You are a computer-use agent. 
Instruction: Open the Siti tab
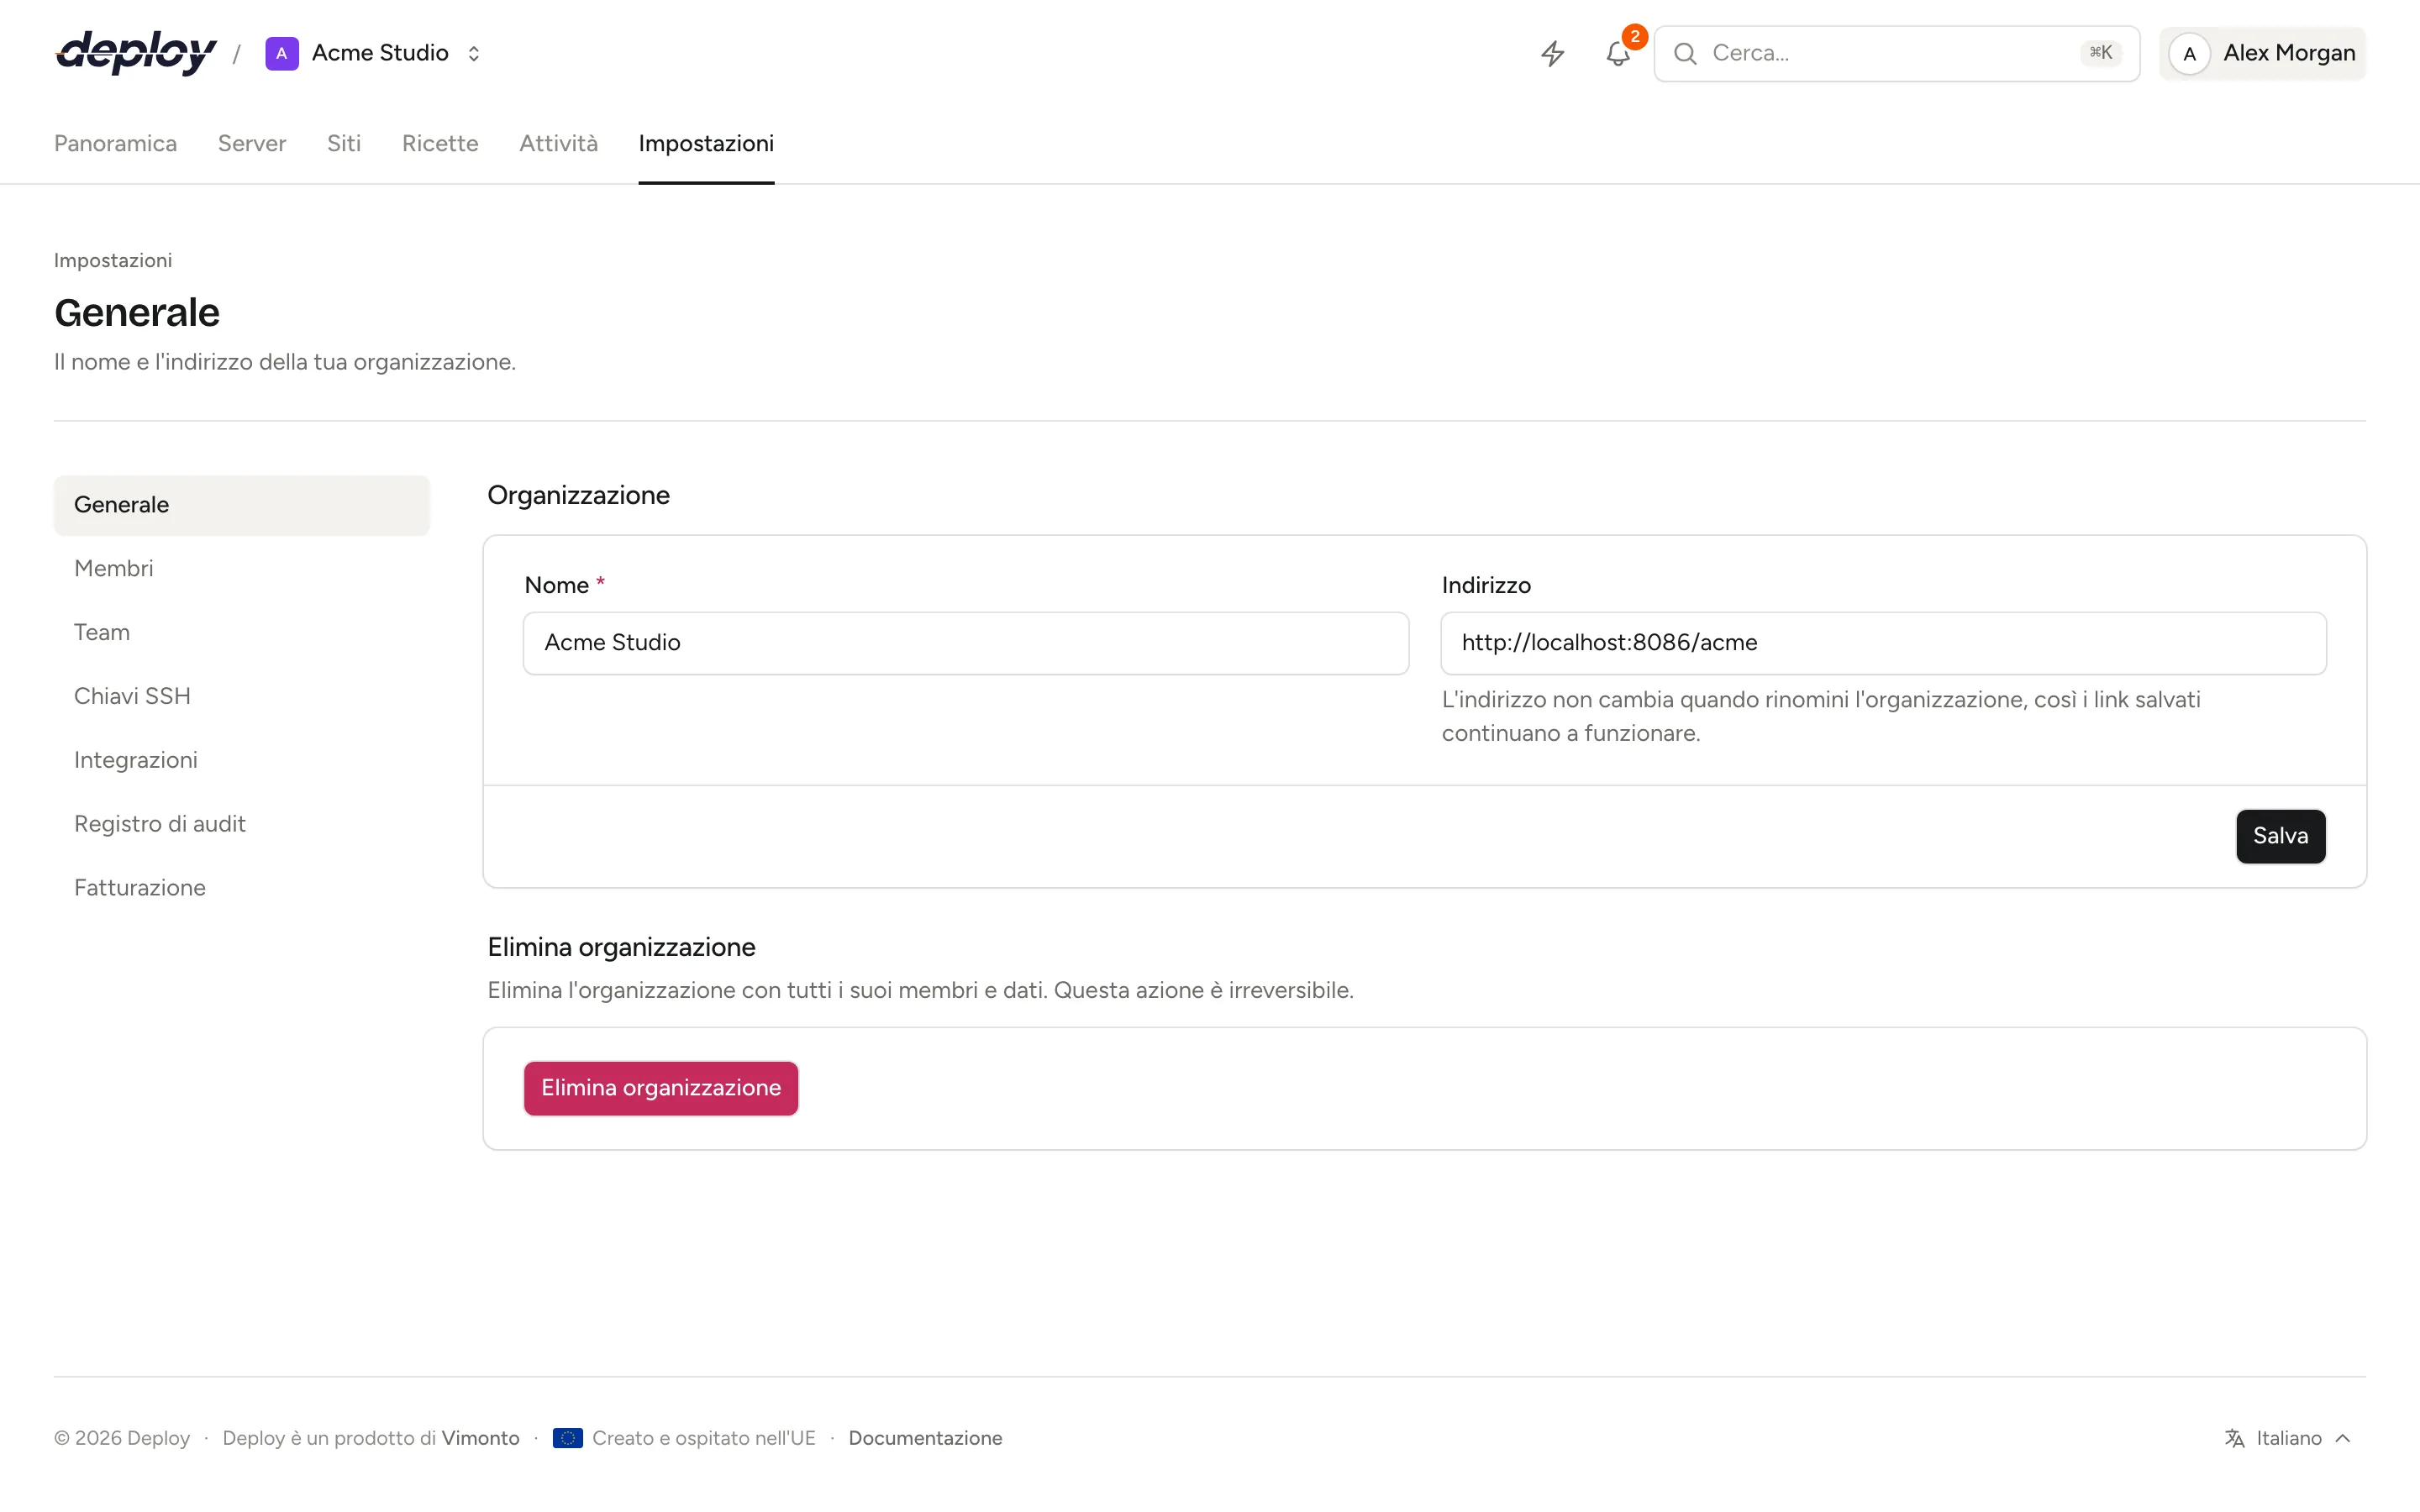coord(344,143)
